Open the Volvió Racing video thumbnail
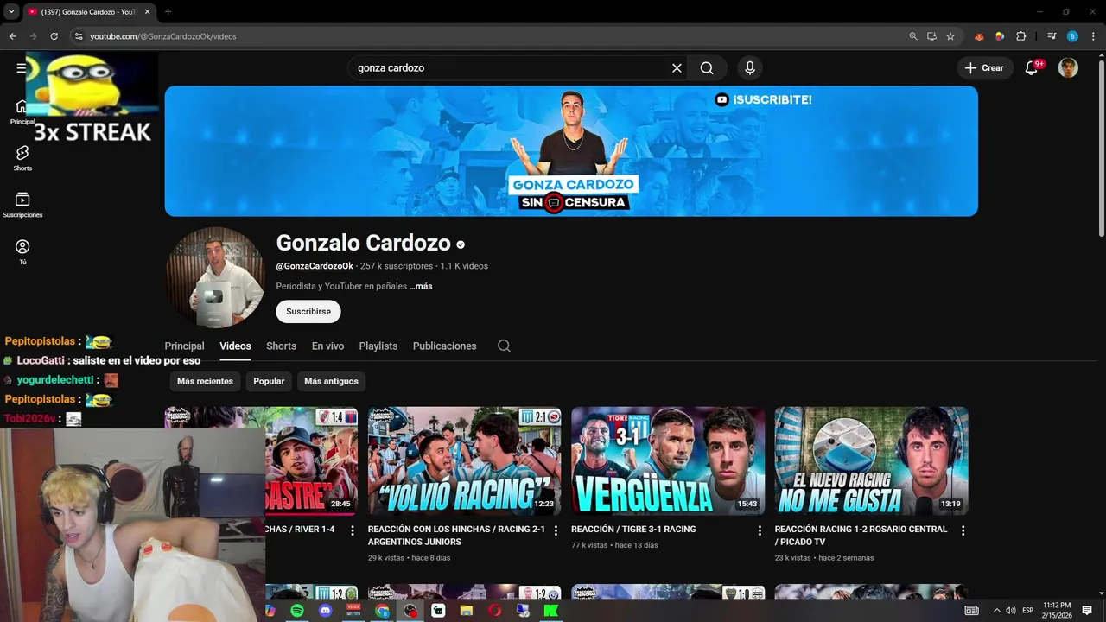Screen dimensions: 1106x622 (465, 461)
